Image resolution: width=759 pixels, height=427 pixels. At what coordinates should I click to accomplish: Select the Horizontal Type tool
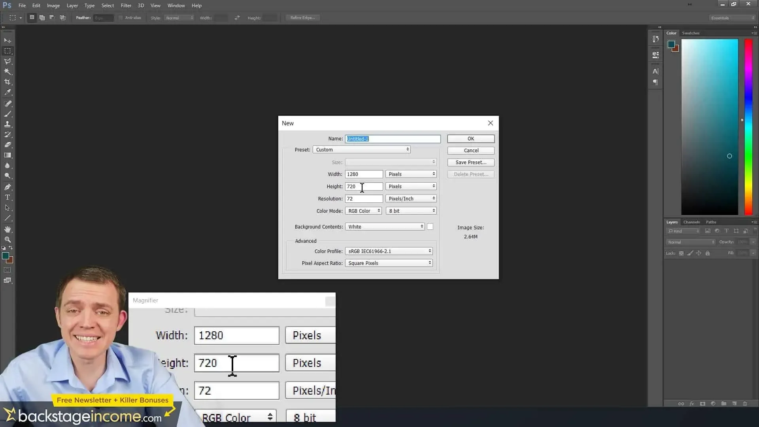pos(8,197)
